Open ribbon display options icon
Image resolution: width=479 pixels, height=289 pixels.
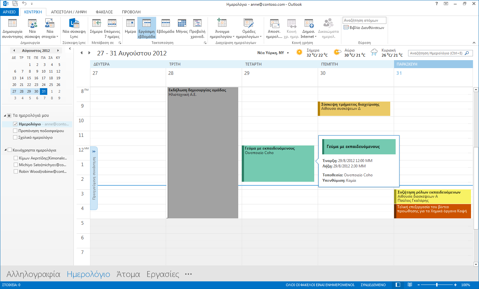coord(446,4)
